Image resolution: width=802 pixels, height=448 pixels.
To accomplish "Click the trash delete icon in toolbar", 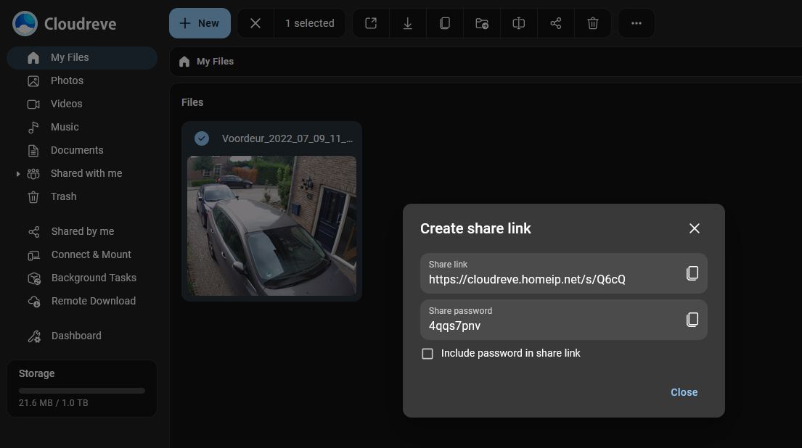I will point(592,23).
